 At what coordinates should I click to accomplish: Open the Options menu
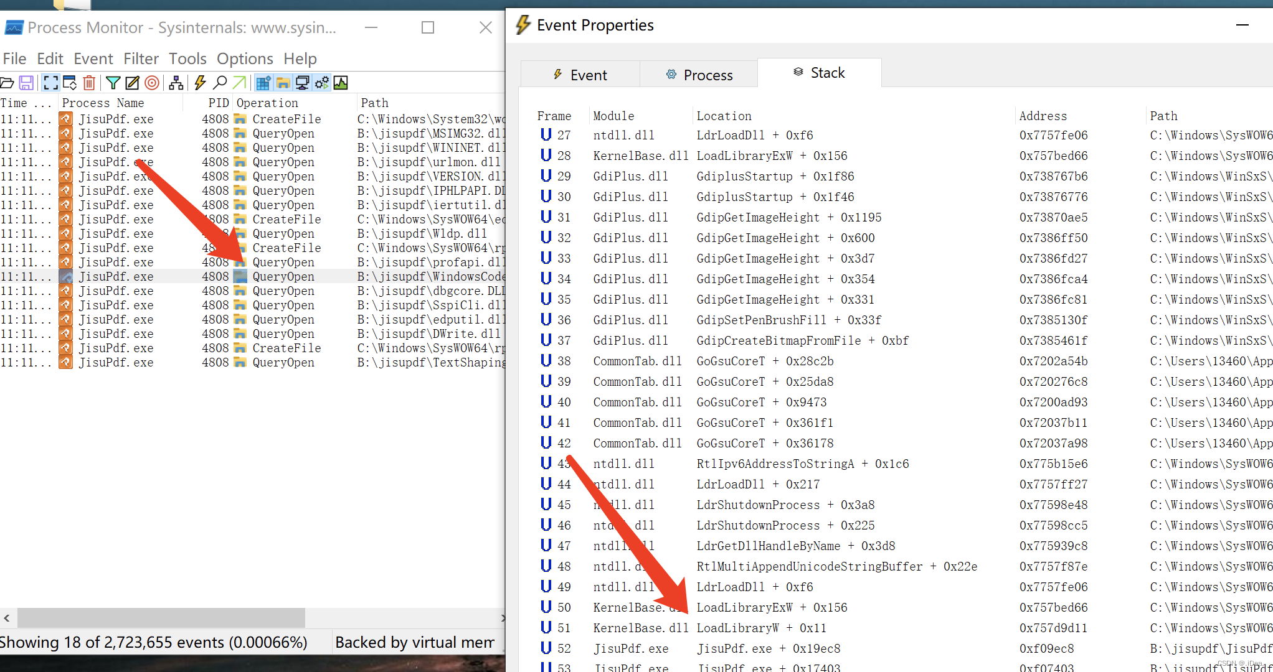pyautogui.click(x=245, y=58)
